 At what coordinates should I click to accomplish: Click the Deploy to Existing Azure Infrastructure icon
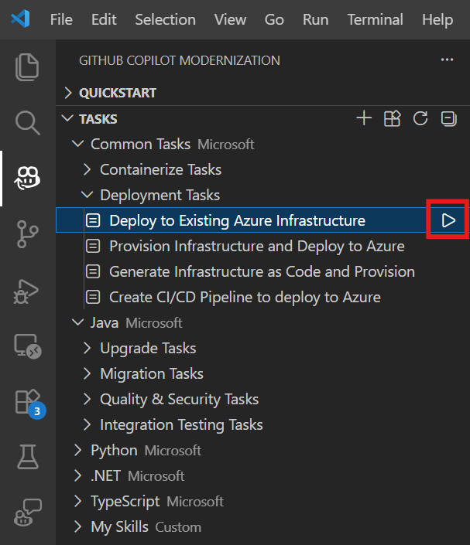click(93, 220)
